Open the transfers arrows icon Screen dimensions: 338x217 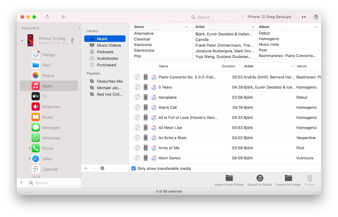pyautogui.click(x=304, y=17)
